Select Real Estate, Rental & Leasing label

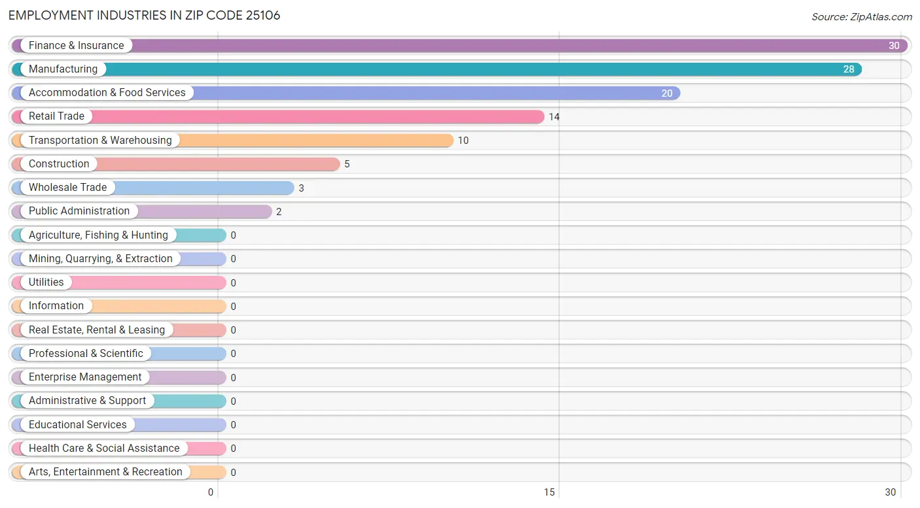coord(97,330)
